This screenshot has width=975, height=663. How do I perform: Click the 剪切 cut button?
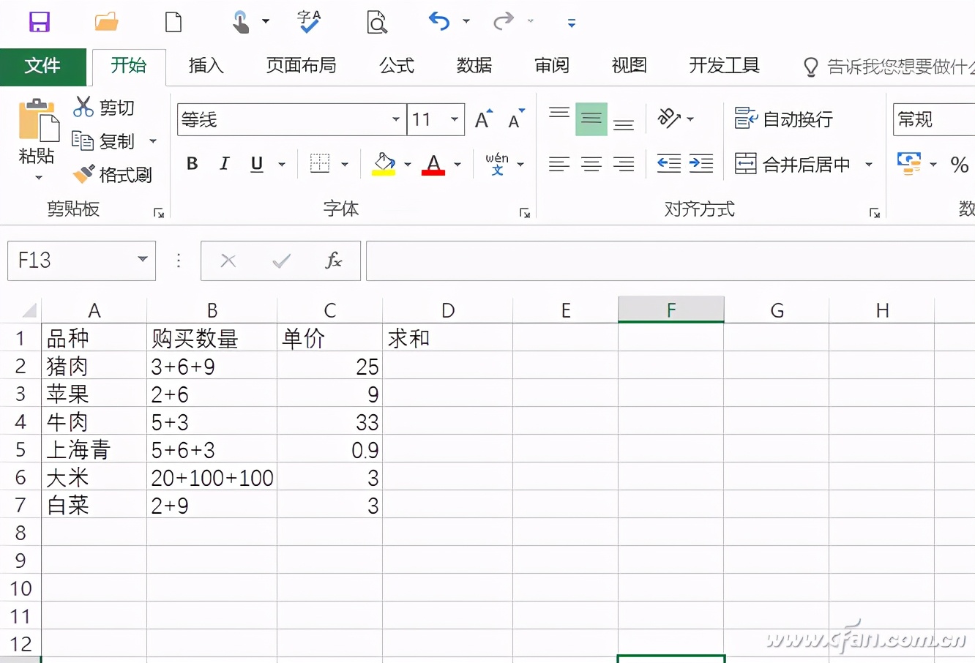104,108
